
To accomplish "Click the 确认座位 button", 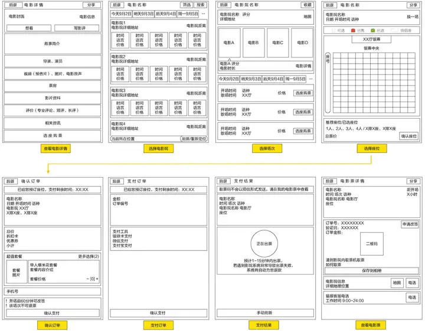I will 409,136.
